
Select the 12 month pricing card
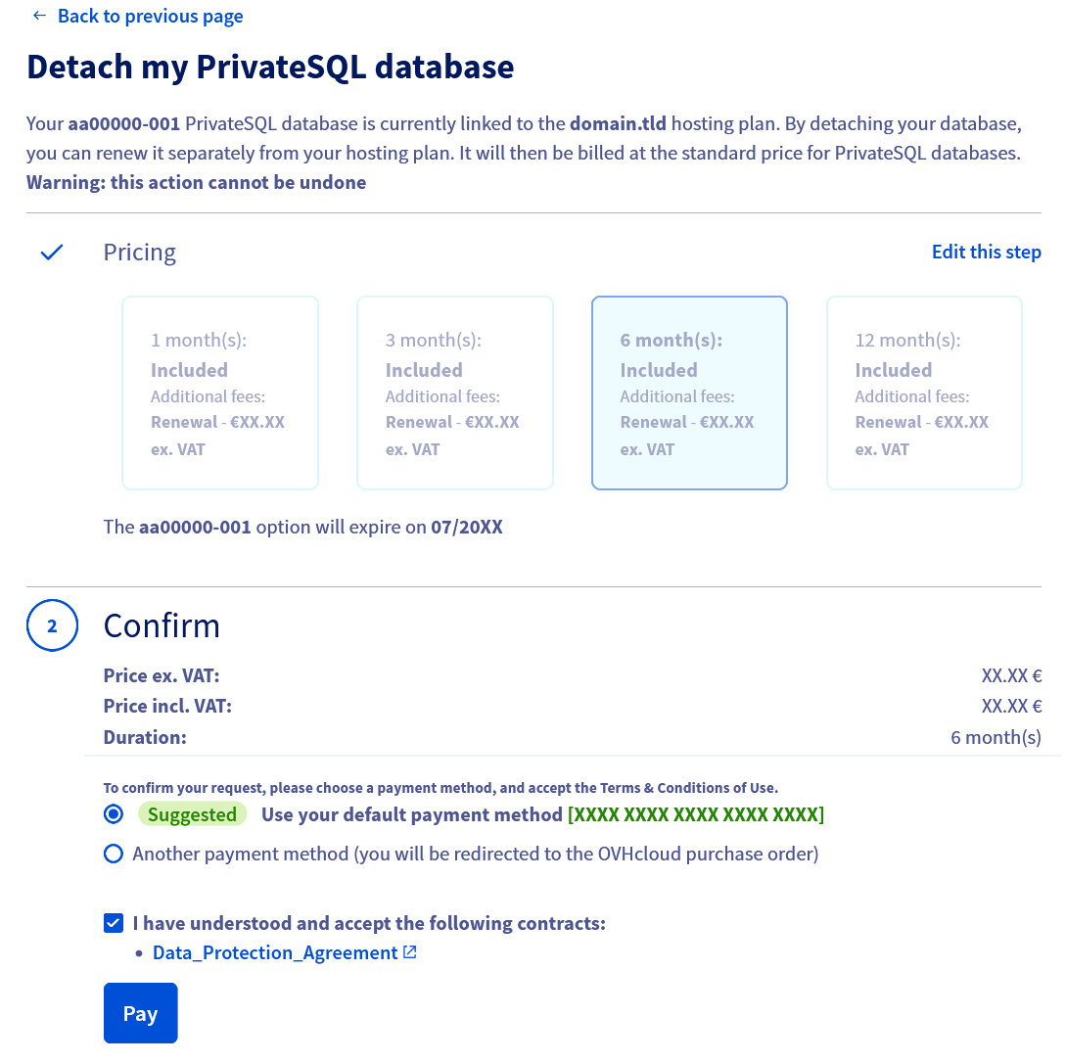click(x=924, y=393)
